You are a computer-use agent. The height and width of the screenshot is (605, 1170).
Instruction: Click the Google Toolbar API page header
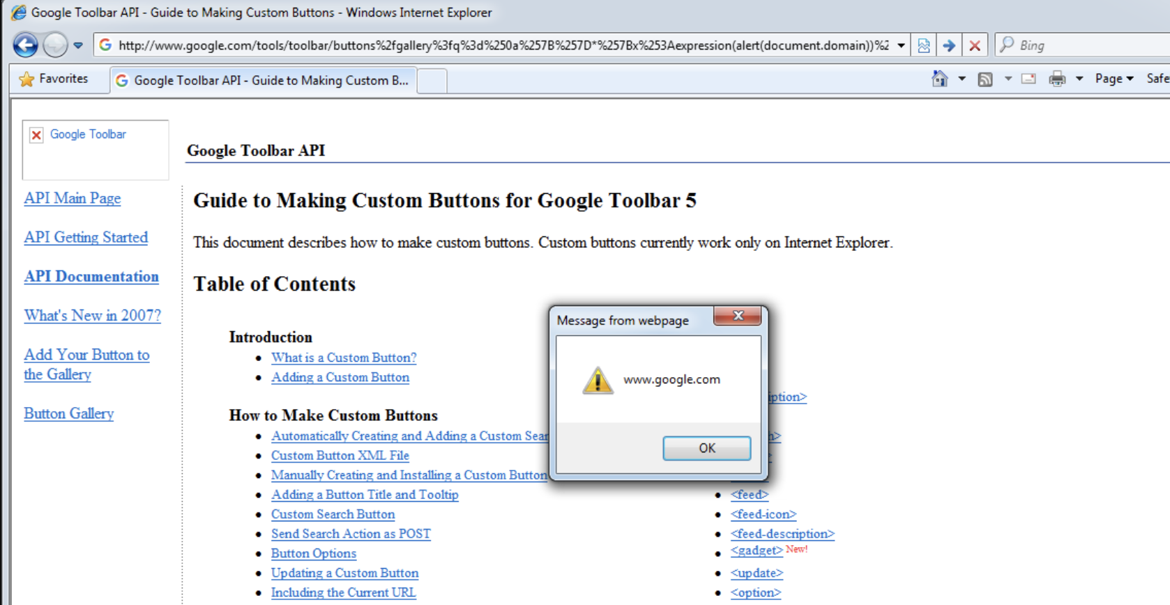coord(256,151)
